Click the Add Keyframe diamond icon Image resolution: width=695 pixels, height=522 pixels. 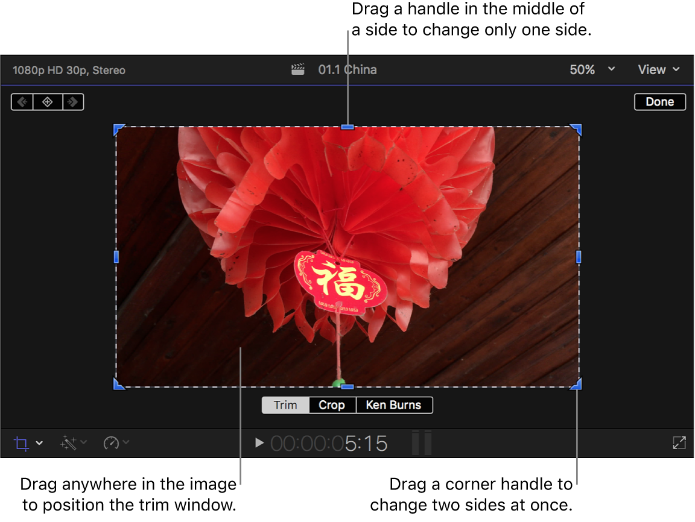[x=47, y=101]
